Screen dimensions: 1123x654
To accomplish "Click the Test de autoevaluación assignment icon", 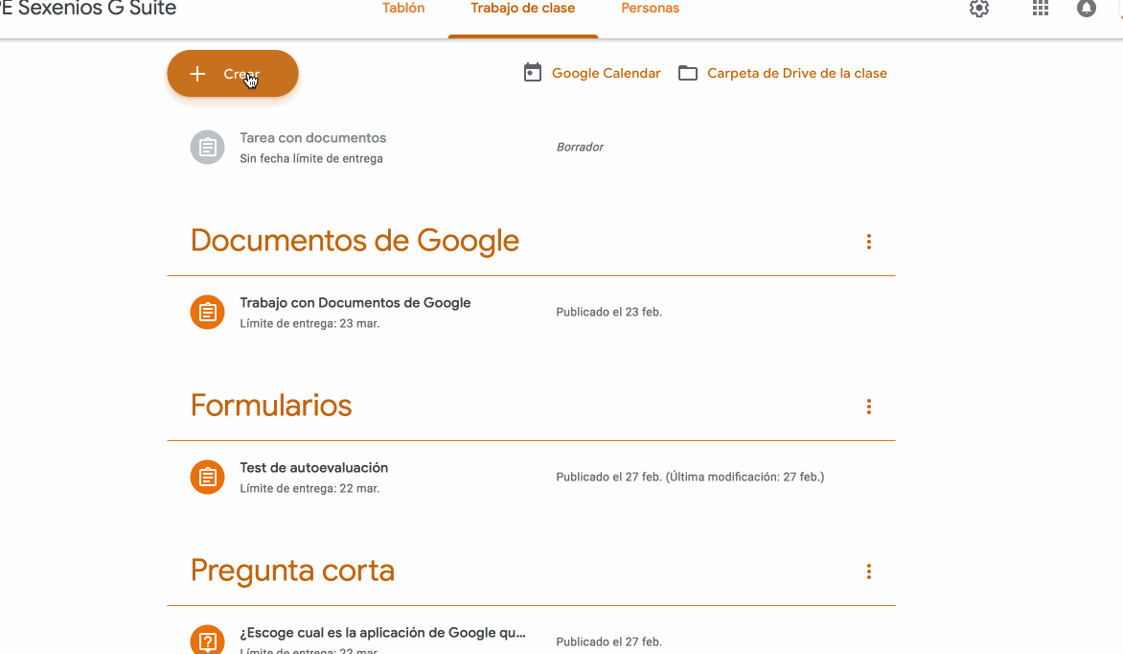I will click(x=208, y=477).
